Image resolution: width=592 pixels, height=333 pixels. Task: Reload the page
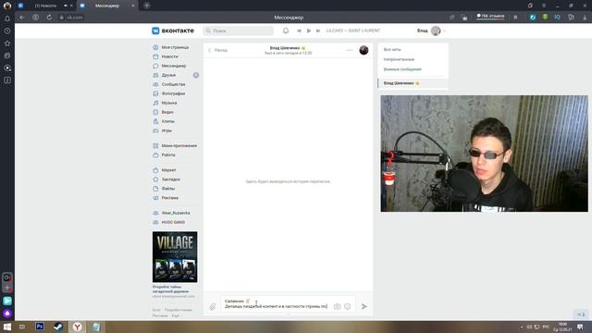pos(49,18)
